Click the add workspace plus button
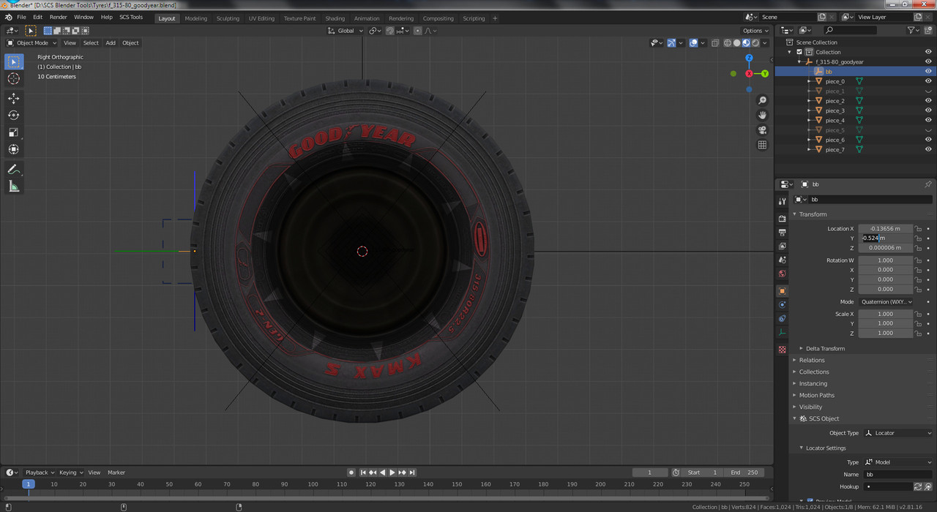 (x=495, y=18)
